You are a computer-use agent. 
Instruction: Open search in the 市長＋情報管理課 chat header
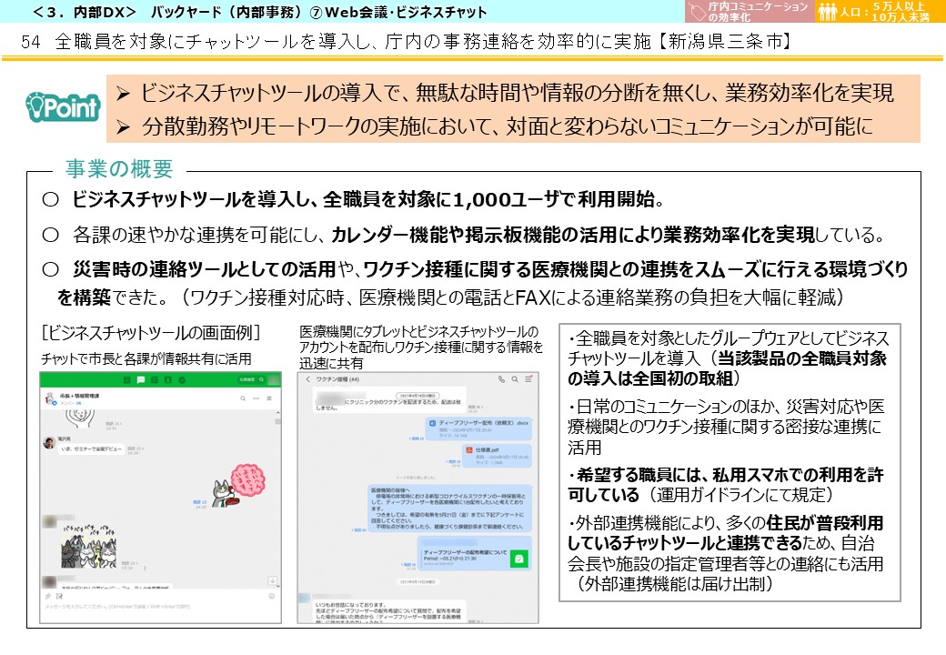(243, 398)
